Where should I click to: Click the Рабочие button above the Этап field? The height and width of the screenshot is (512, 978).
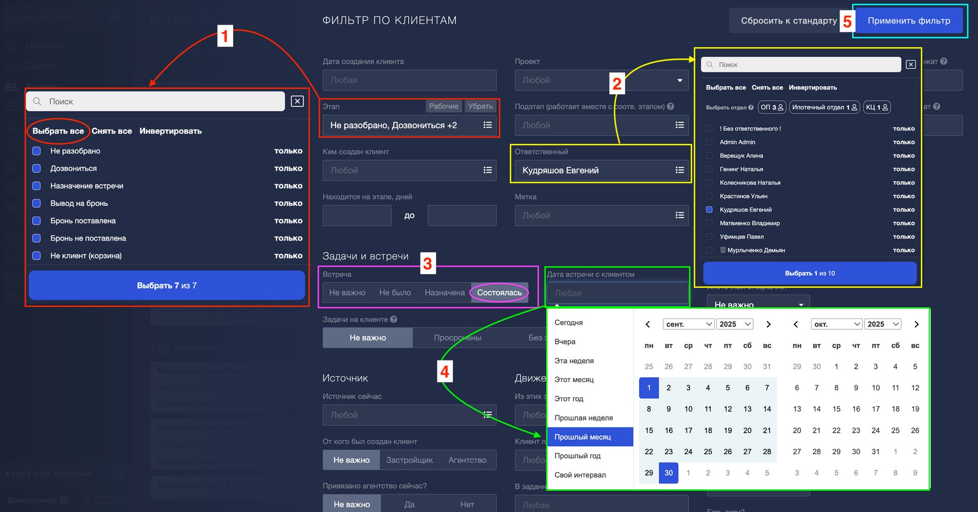pos(444,106)
